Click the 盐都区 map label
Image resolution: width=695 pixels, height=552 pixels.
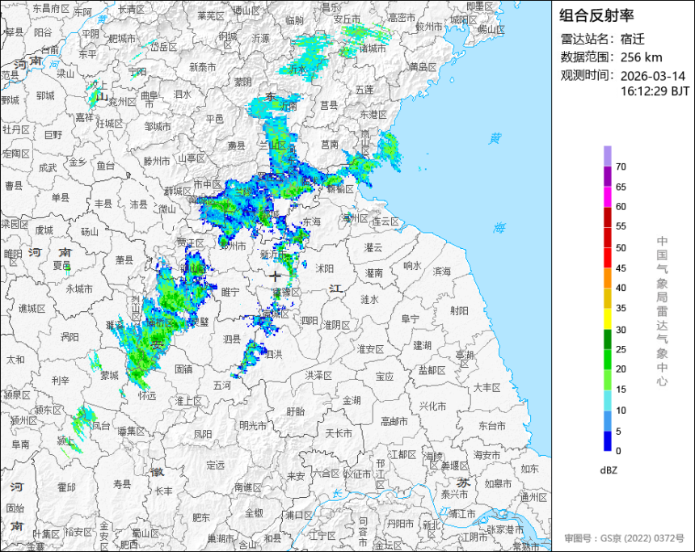tap(432, 370)
